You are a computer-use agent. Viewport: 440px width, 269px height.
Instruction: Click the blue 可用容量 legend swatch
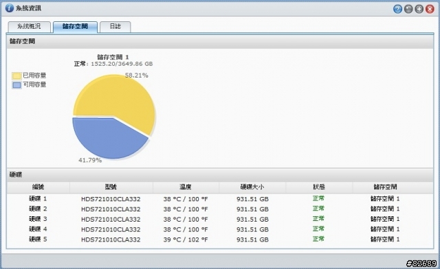16,85
